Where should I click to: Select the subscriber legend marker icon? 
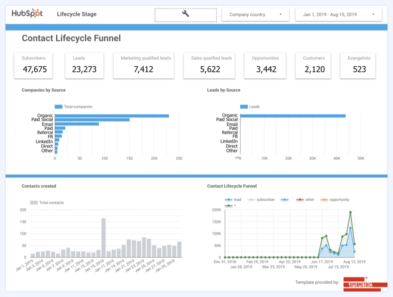pyautogui.click(x=251, y=199)
